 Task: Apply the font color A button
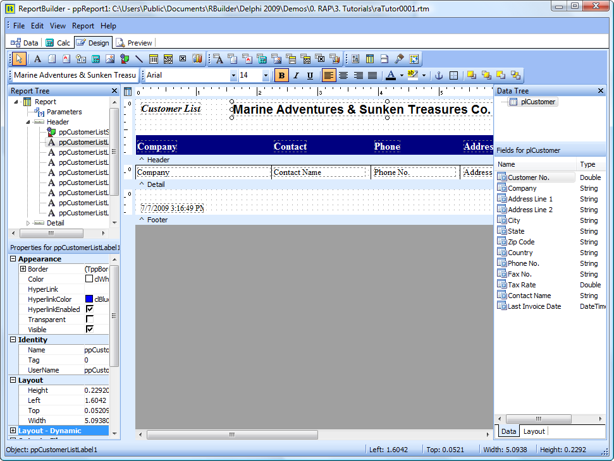391,75
